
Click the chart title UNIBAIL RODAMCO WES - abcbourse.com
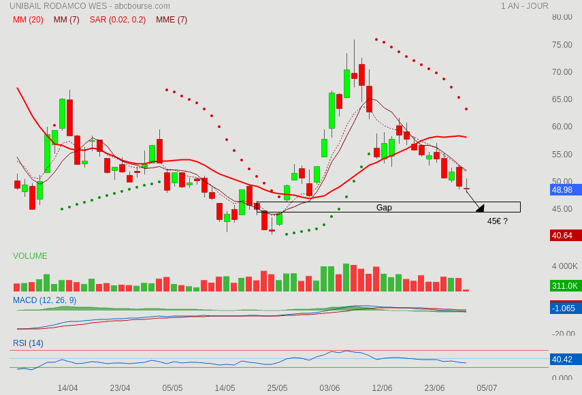click(90, 6)
